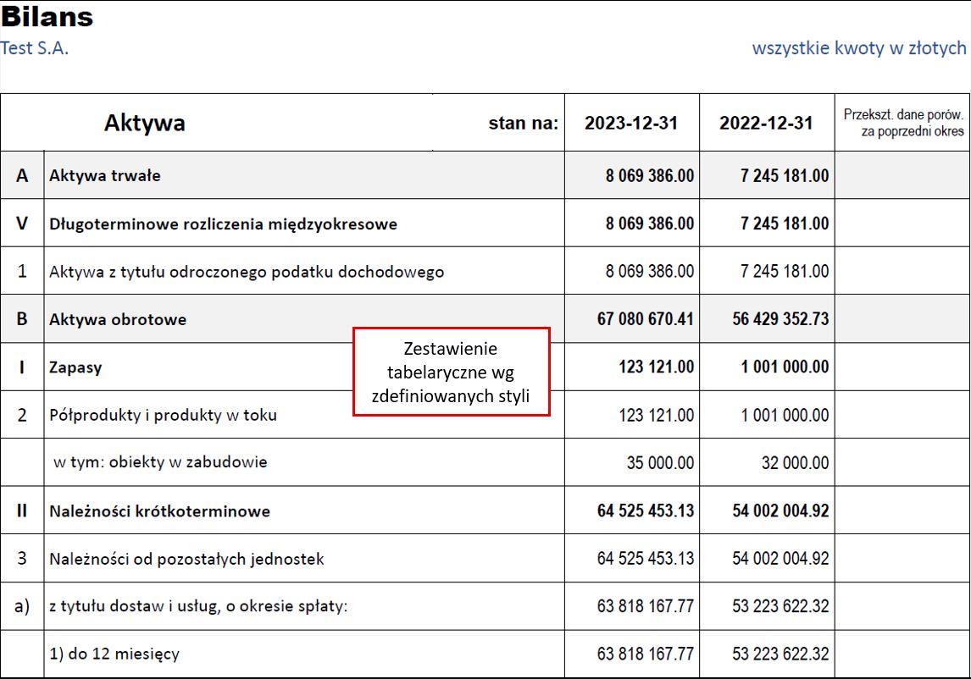
Task: Click row number "3" beside Należności od pozostałych
Action: coord(22,558)
